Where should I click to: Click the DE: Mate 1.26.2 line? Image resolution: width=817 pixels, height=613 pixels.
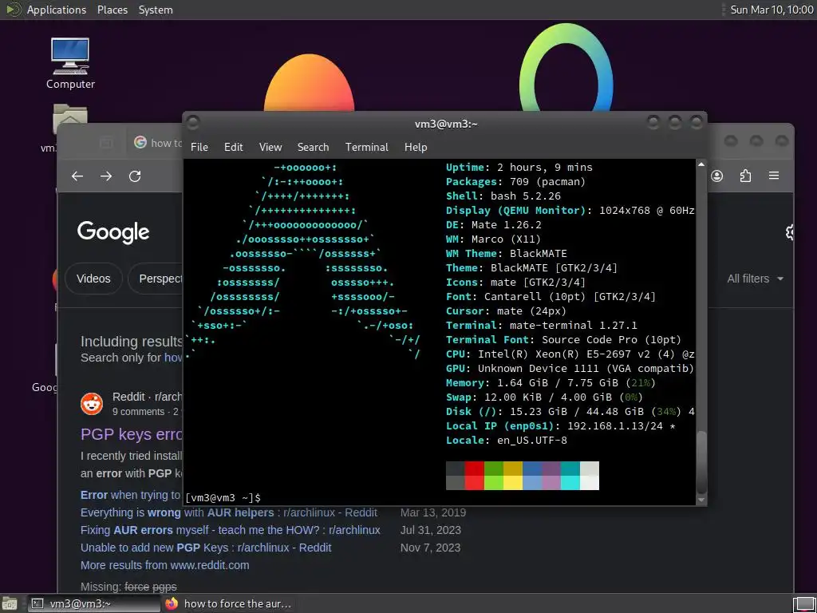[x=493, y=224]
